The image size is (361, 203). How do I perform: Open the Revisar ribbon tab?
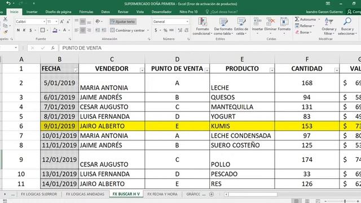click(x=123, y=12)
